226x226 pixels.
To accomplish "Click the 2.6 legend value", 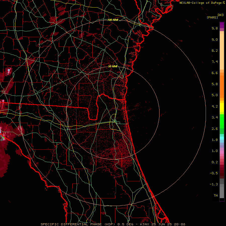I will [215, 129].
